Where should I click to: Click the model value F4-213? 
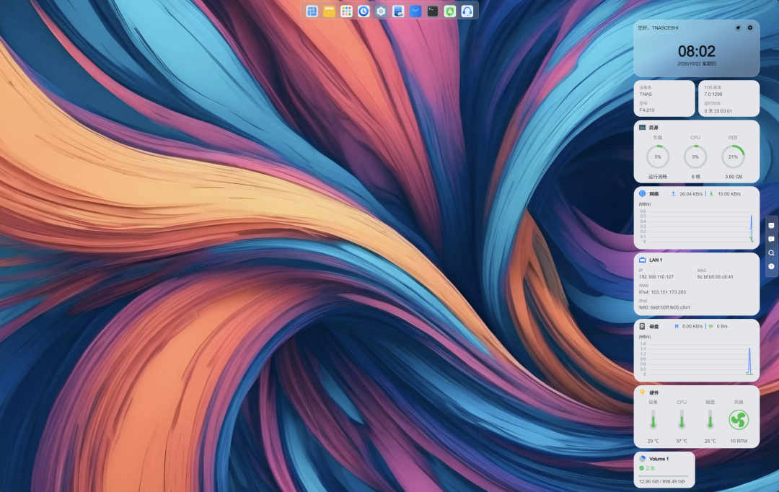click(647, 110)
